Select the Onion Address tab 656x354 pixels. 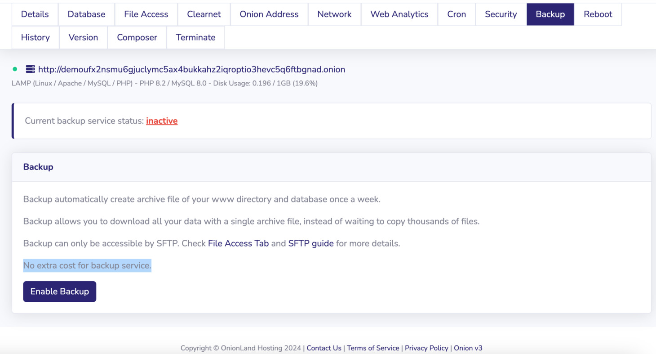coord(269,14)
